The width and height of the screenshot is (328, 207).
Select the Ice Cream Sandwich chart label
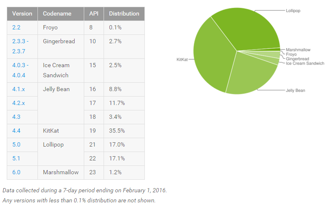305,63
